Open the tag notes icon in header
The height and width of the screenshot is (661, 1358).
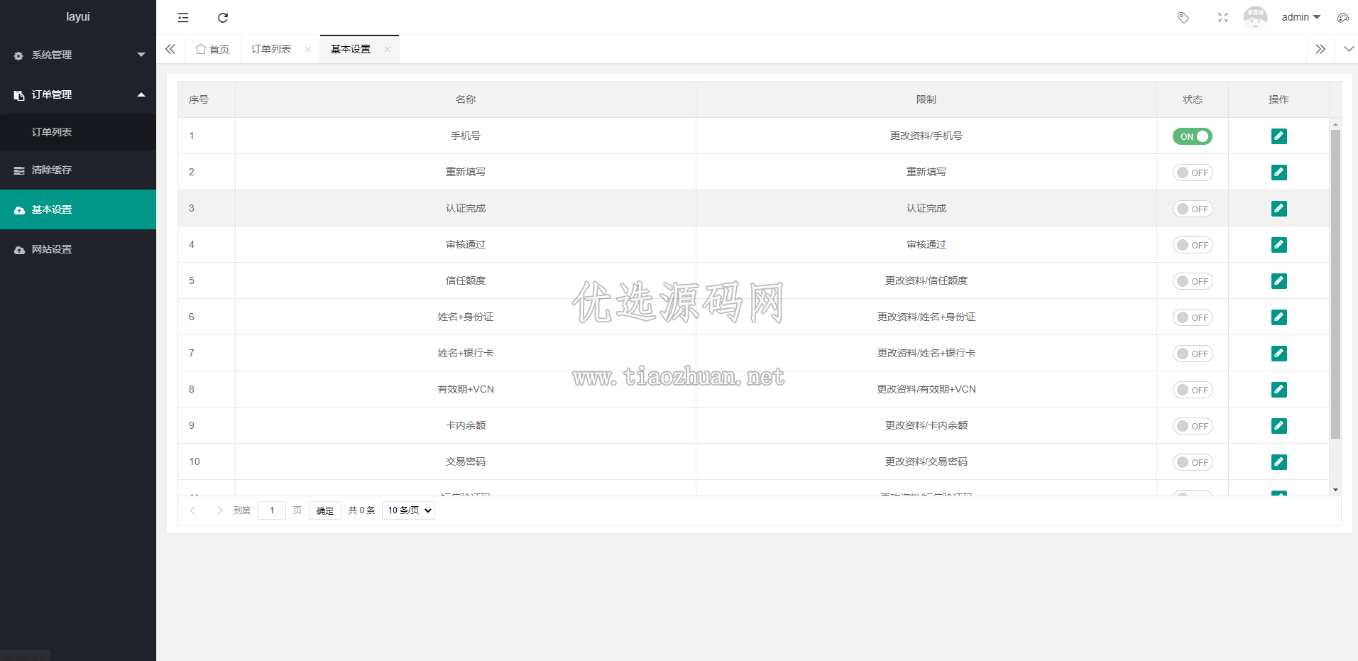pos(1183,18)
